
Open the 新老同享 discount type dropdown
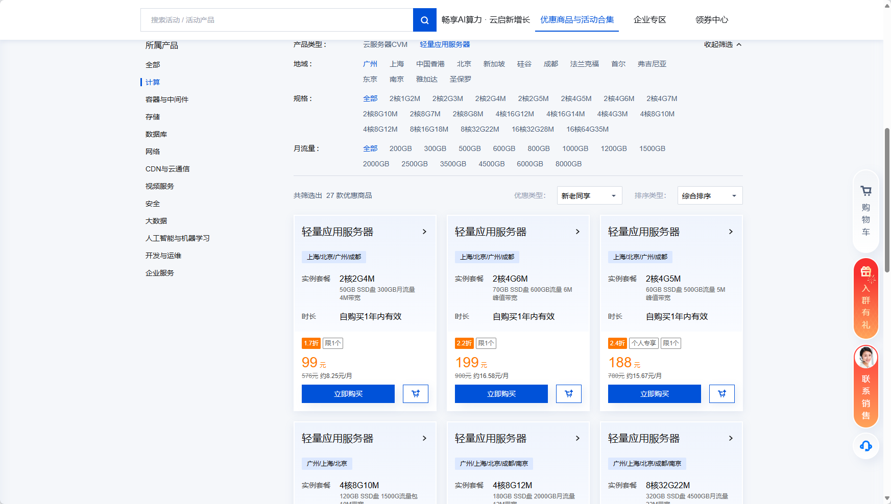tap(589, 195)
